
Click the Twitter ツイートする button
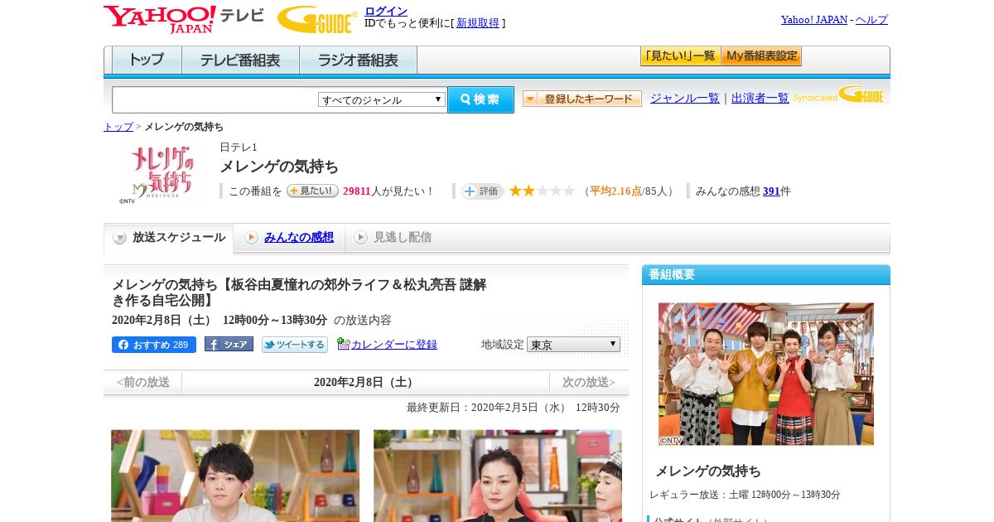coord(295,345)
